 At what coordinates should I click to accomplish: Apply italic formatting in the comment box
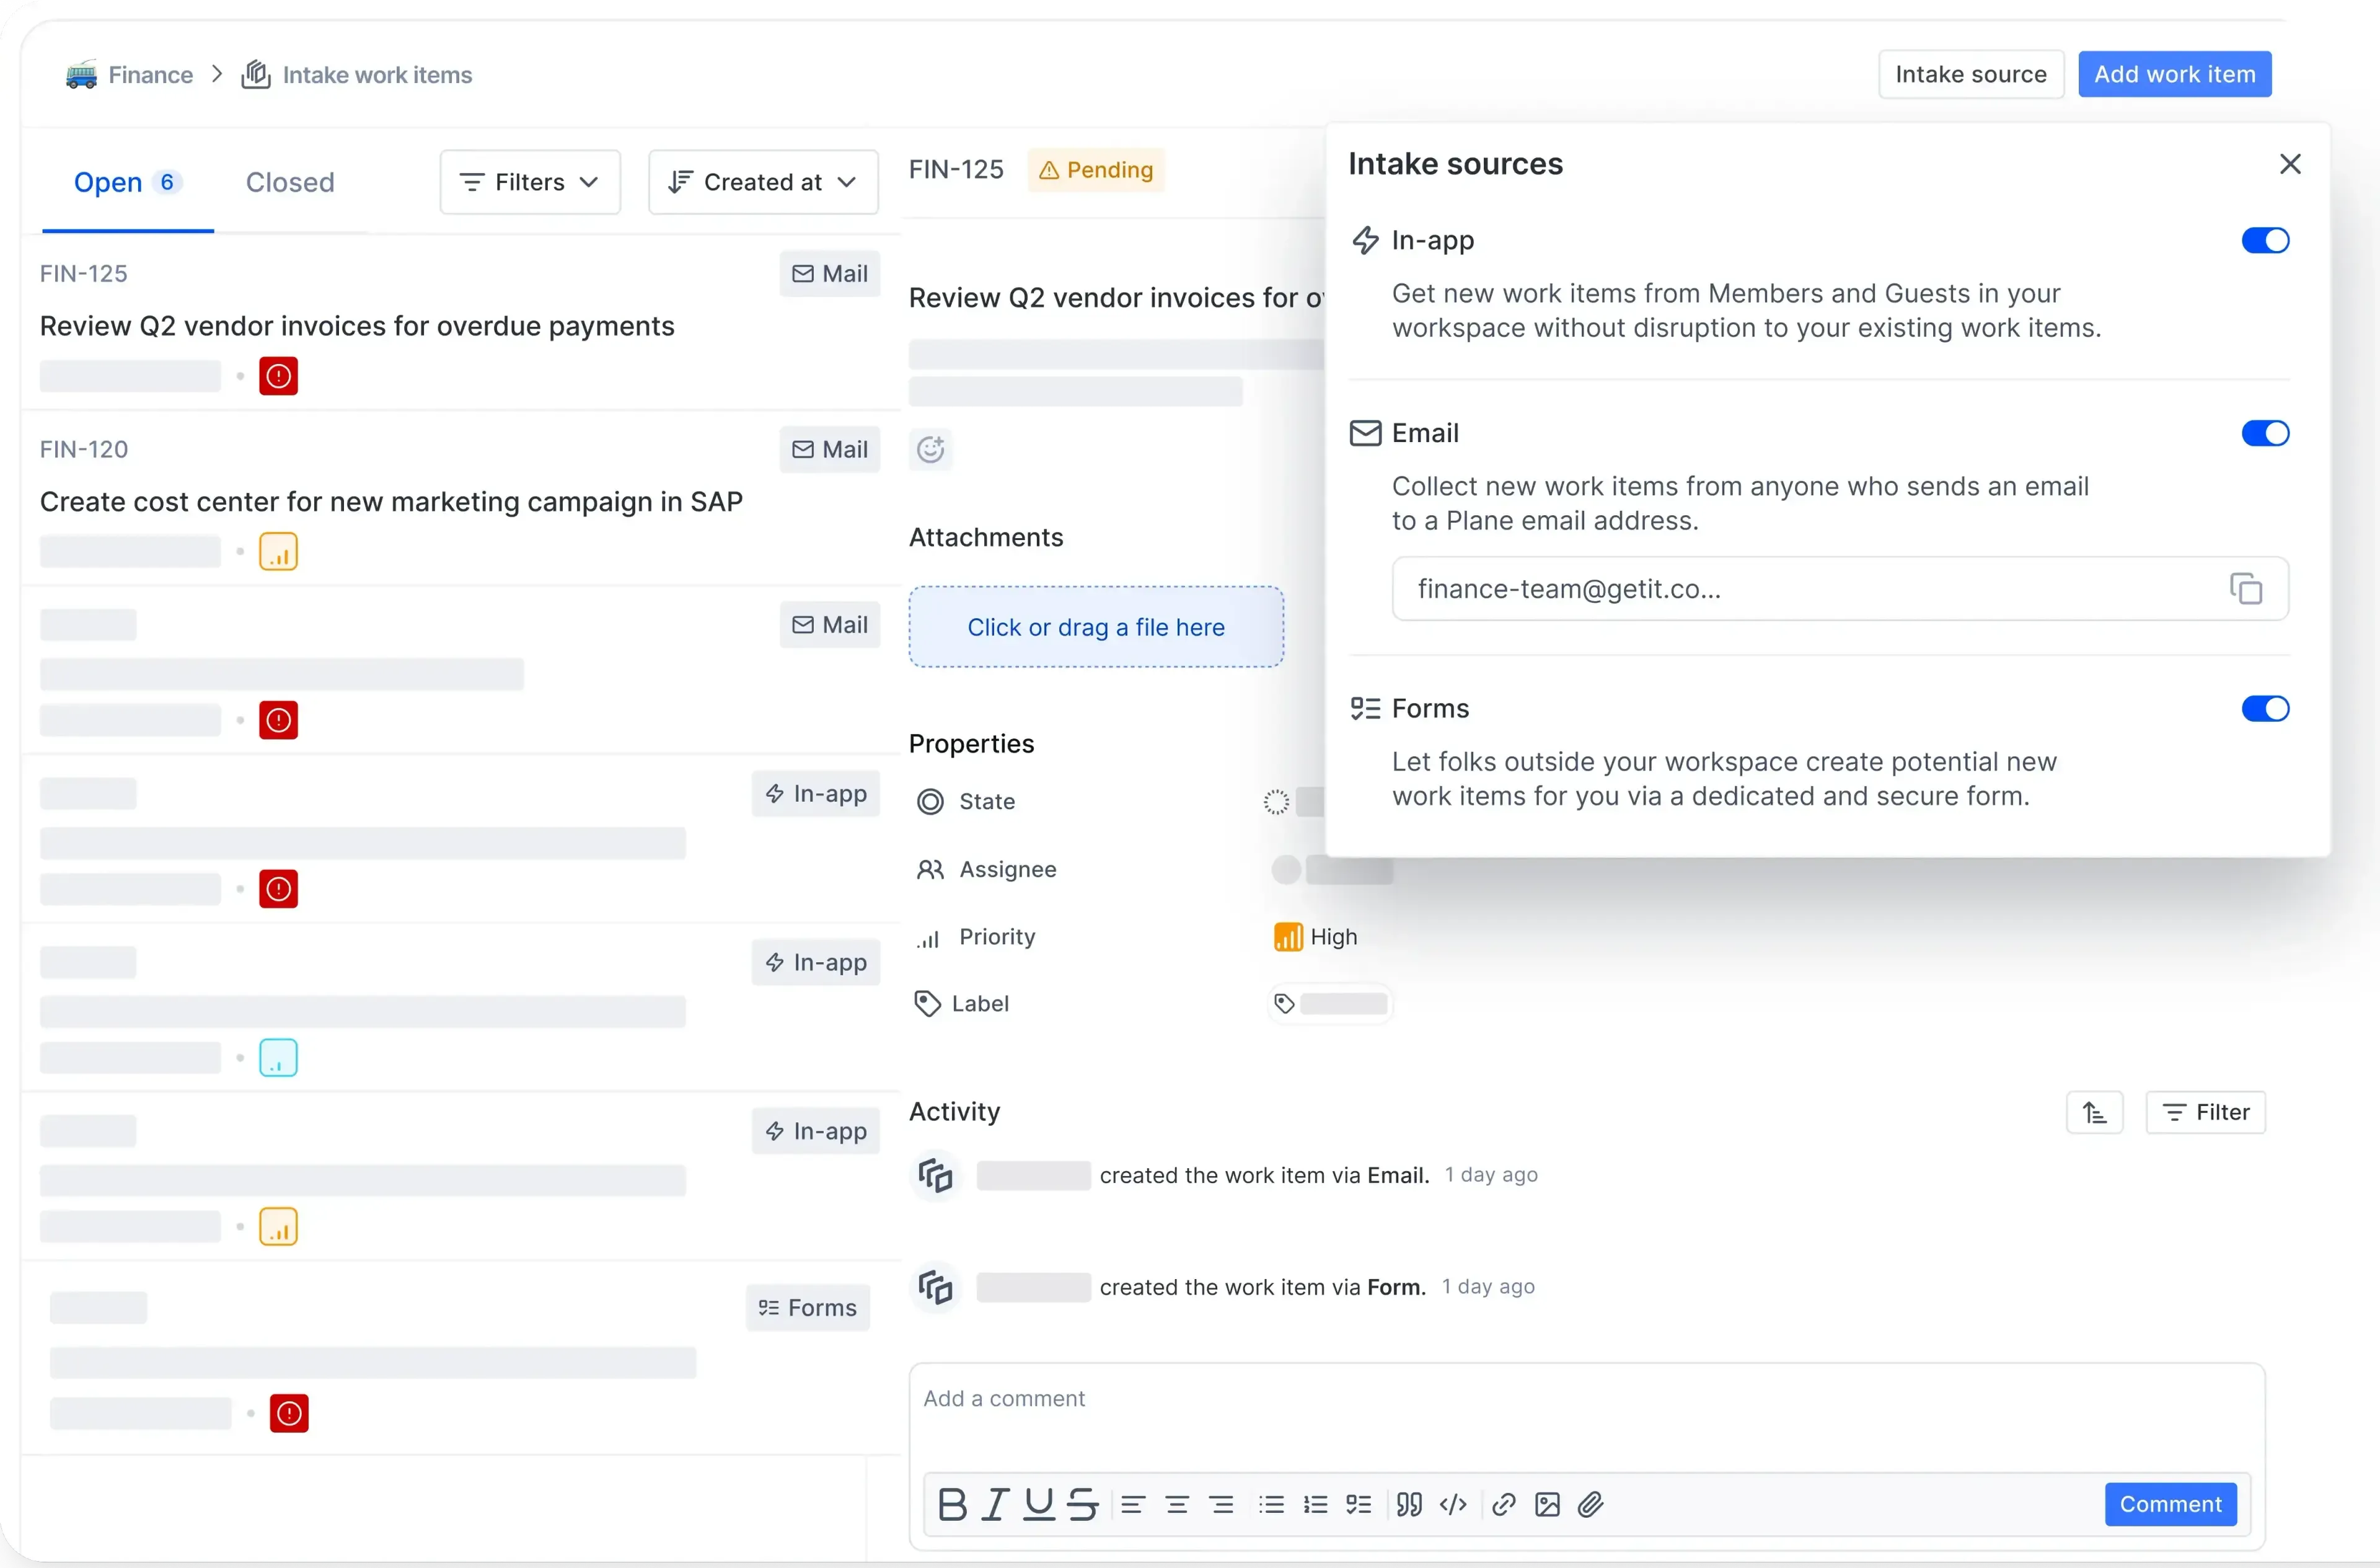tap(995, 1504)
